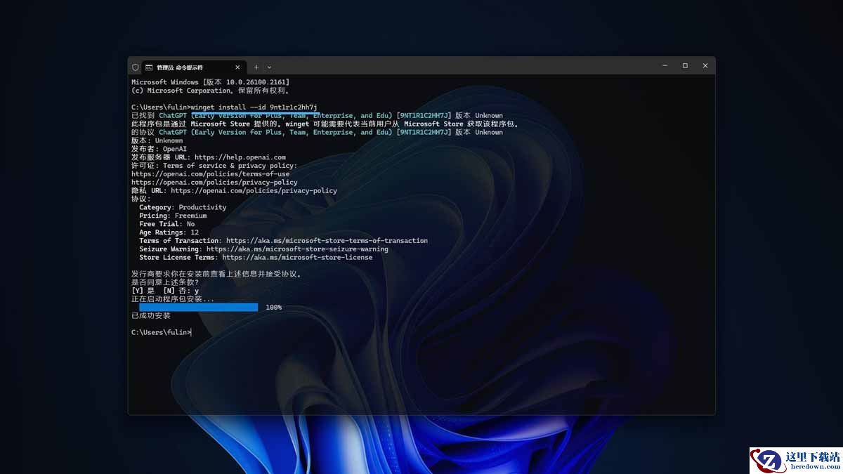The width and height of the screenshot is (843, 474).
Task: Click the Pricing: Freemium line
Action: pos(173,216)
